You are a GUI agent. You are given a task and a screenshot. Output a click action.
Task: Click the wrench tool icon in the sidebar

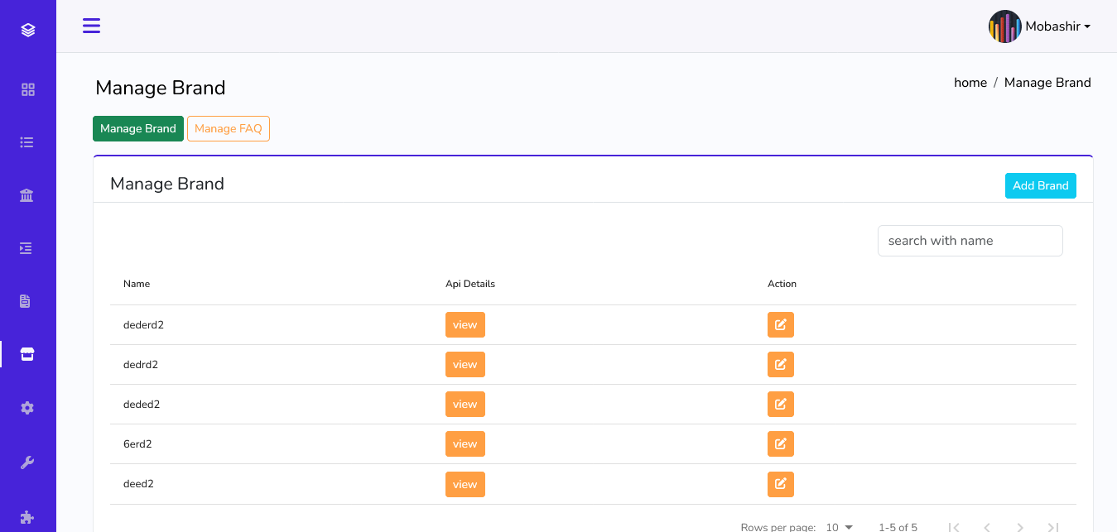pos(27,462)
